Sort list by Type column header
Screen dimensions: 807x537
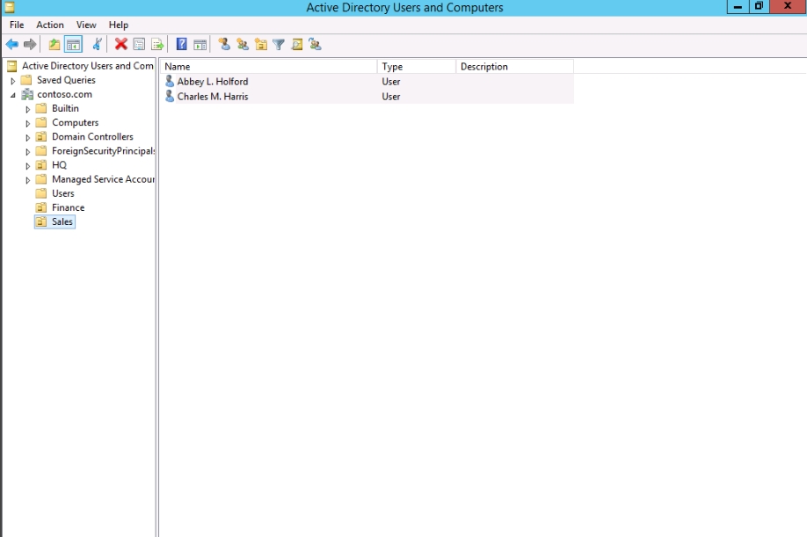tap(417, 66)
